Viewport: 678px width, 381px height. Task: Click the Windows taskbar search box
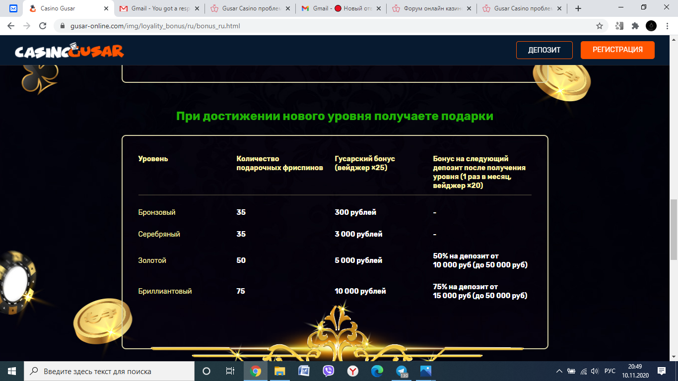pyautogui.click(x=109, y=371)
